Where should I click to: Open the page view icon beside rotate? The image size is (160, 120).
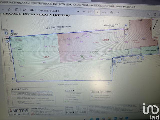pos(118,13)
